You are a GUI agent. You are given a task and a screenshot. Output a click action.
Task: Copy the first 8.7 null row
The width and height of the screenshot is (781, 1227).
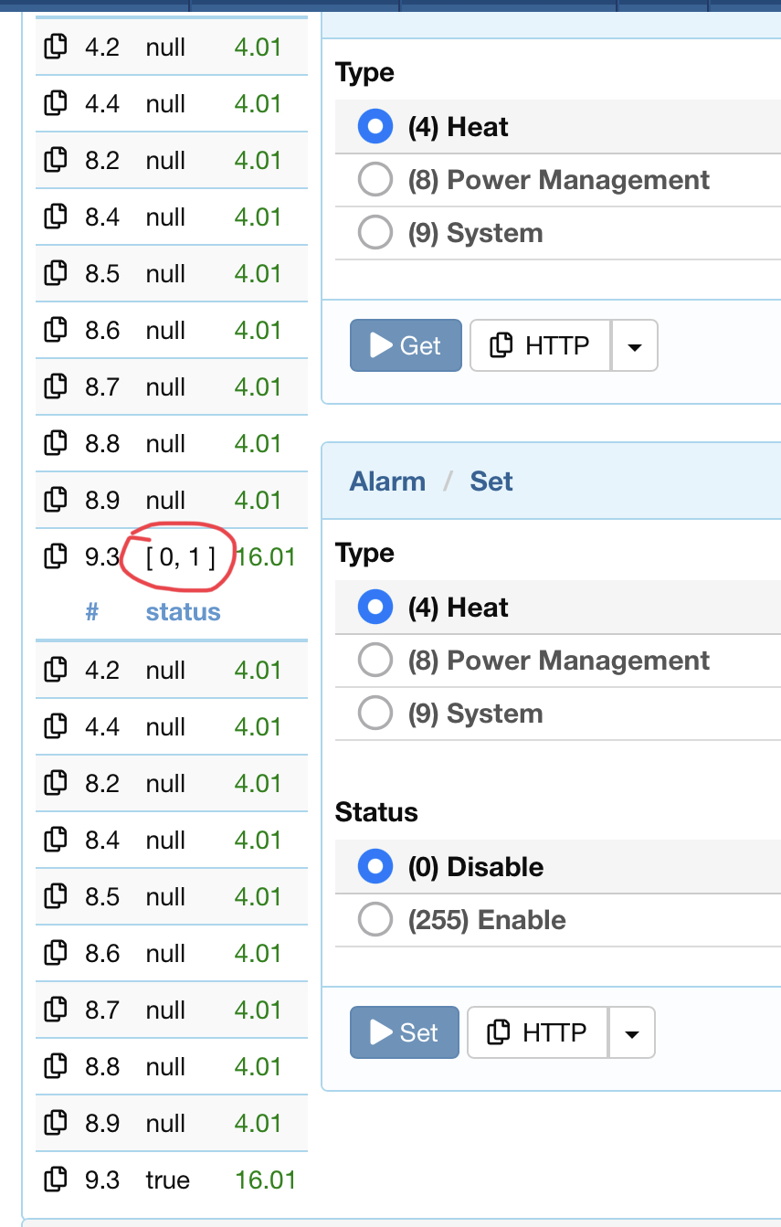coord(56,386)
